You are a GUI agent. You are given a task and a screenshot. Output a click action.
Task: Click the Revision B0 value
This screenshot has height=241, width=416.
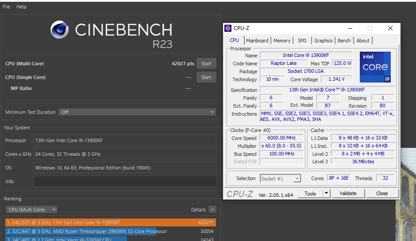(382, 105)
